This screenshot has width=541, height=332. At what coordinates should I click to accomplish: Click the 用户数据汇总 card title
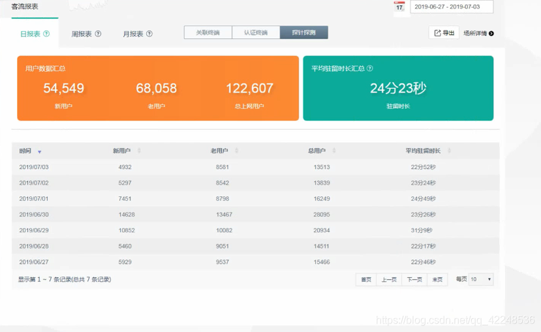pyautogui.click(x=45, y=68)
